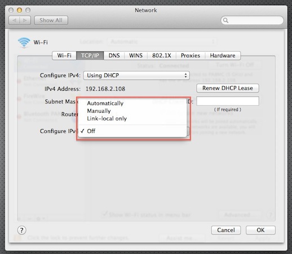Open the Proxies tab

tap(191, 56)
